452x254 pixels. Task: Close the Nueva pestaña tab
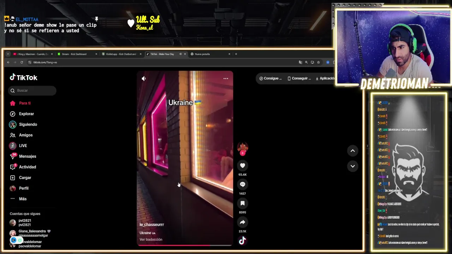point(229,54)
